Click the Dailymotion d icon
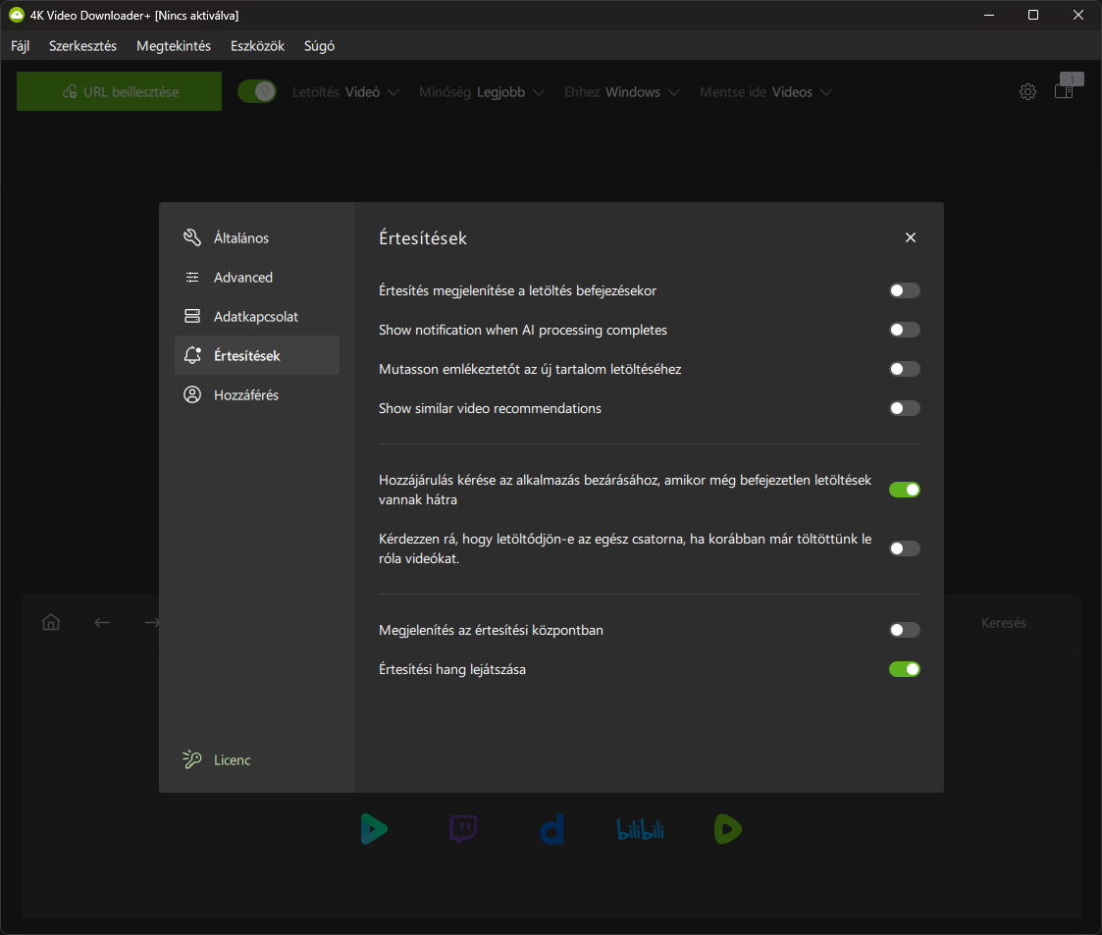The height and width of the screenshot is (935, 1102). pyautogui.click(x=551, y=829)
